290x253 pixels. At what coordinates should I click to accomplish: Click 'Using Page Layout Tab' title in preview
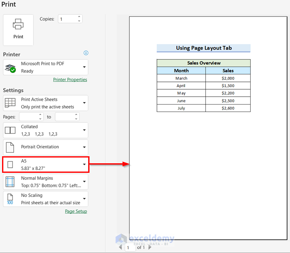click(204, 48)
